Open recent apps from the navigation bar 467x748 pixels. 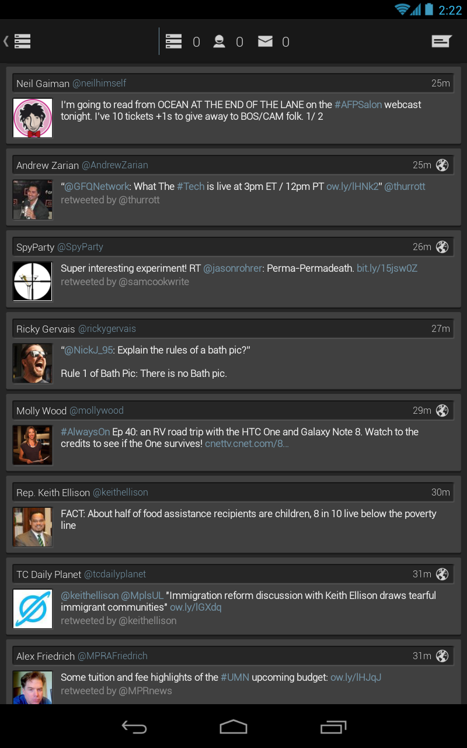333,727
